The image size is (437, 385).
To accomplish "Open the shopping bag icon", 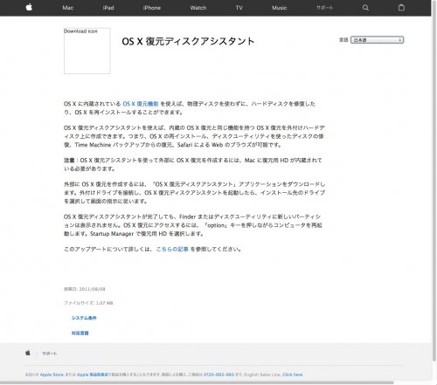I will (x=401, y=8).
